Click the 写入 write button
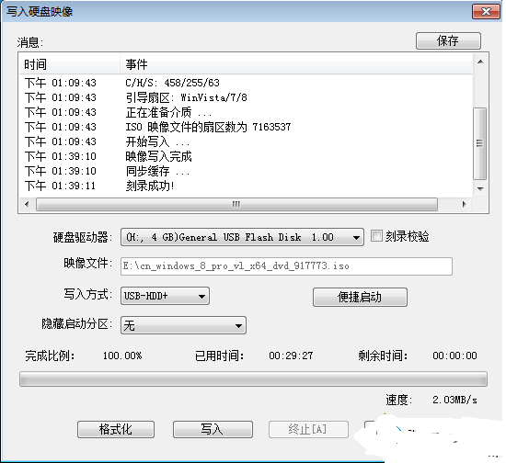Screen dimensions: 506x463 213,429
